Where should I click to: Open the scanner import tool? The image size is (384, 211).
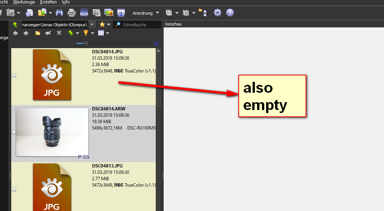pos(84,13)
